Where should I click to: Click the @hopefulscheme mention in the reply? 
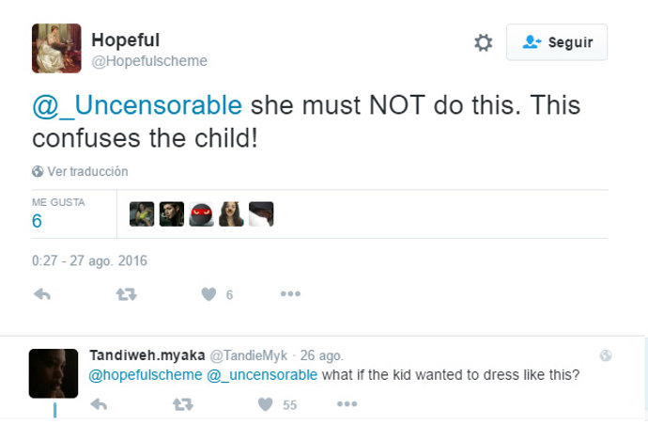click(x=145, y=375)
